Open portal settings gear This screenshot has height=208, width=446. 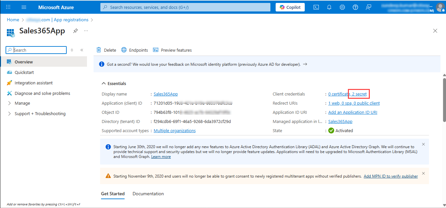(342, 7)
